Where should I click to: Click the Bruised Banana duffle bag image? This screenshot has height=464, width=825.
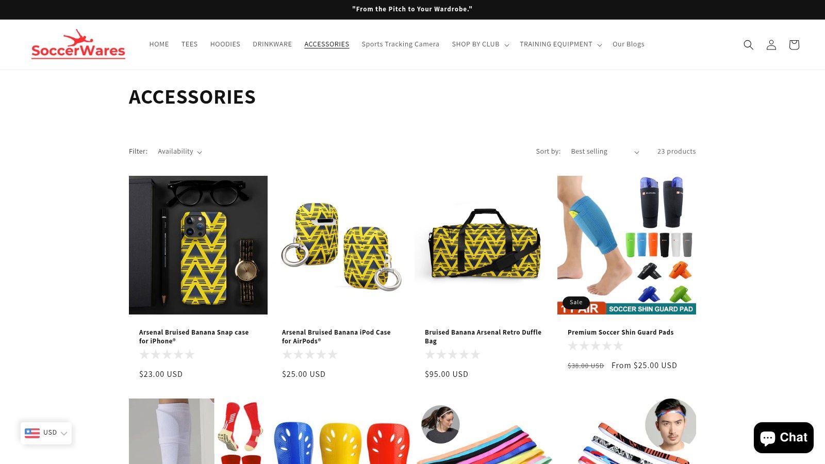[x=484, y=245]
